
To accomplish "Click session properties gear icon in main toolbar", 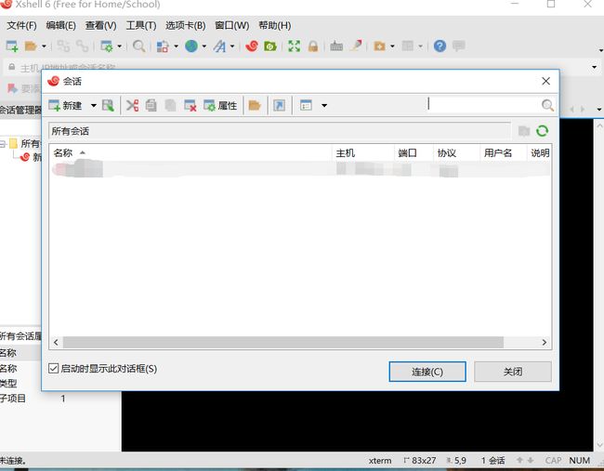I will 106,46.
